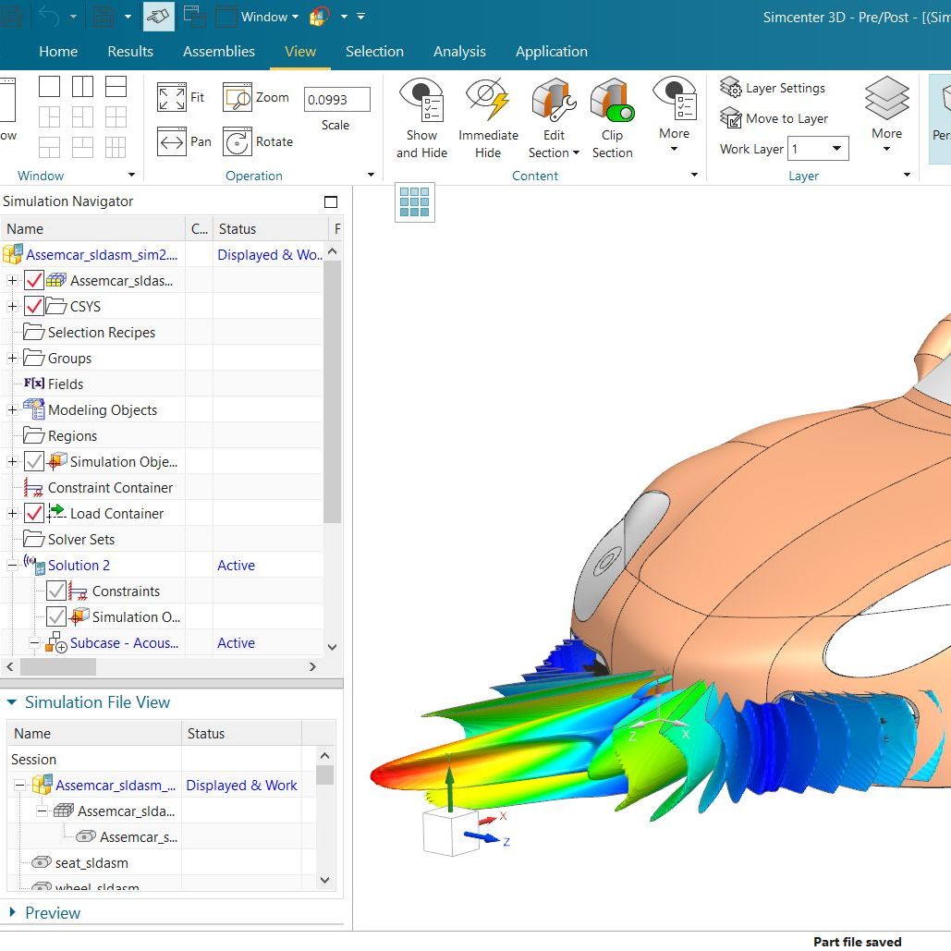Select Assemcar_sldasm_sim2 root node
The width and height of the screenshot is (951, 951).
[102, 255]
